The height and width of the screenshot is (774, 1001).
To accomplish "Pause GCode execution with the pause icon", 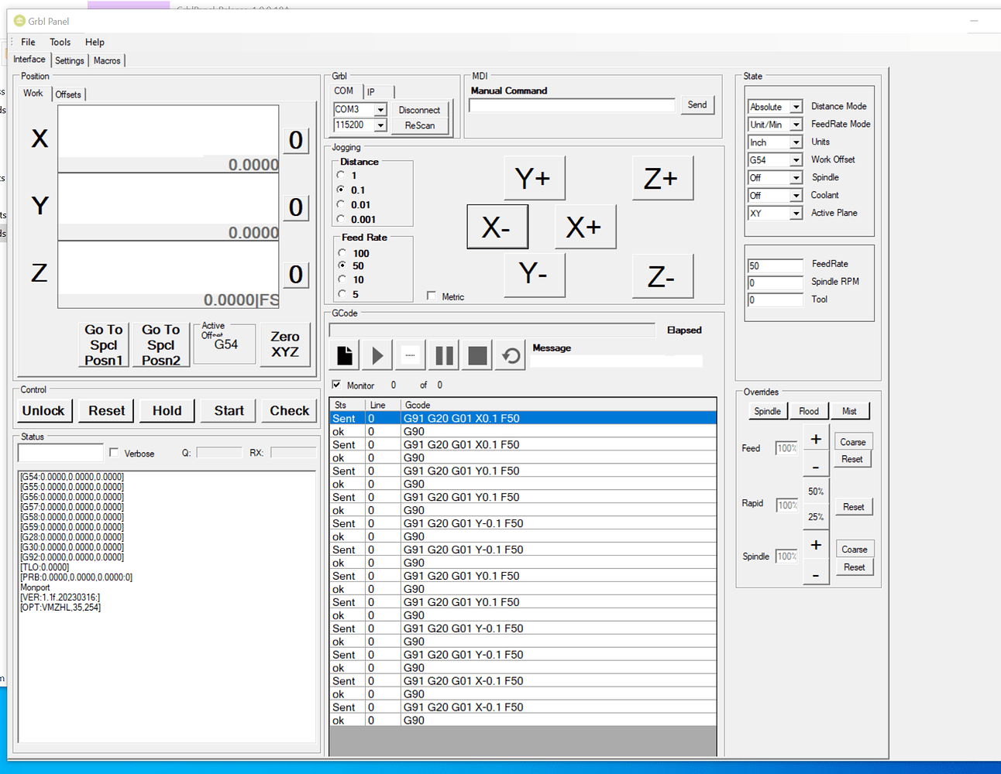I will pyautogui.click(x=443, y=354).
